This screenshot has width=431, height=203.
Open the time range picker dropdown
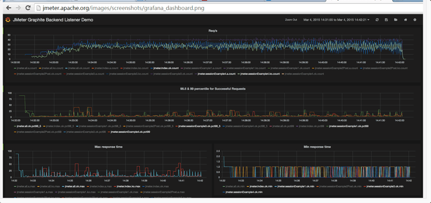coord(336,20)
